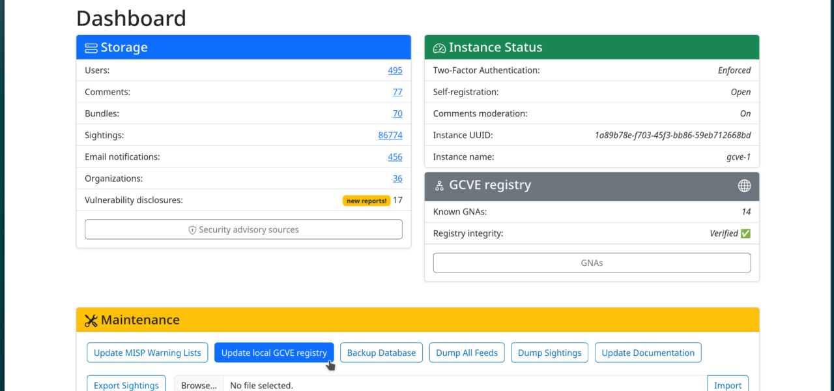The height and width of the screenshot is (391, 834).
Task: Click the Storage header database icon
Action: coord(91,48)
